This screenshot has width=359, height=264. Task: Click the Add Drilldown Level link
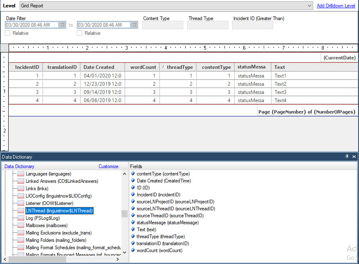pyautogui.click(x=336, y=6)
